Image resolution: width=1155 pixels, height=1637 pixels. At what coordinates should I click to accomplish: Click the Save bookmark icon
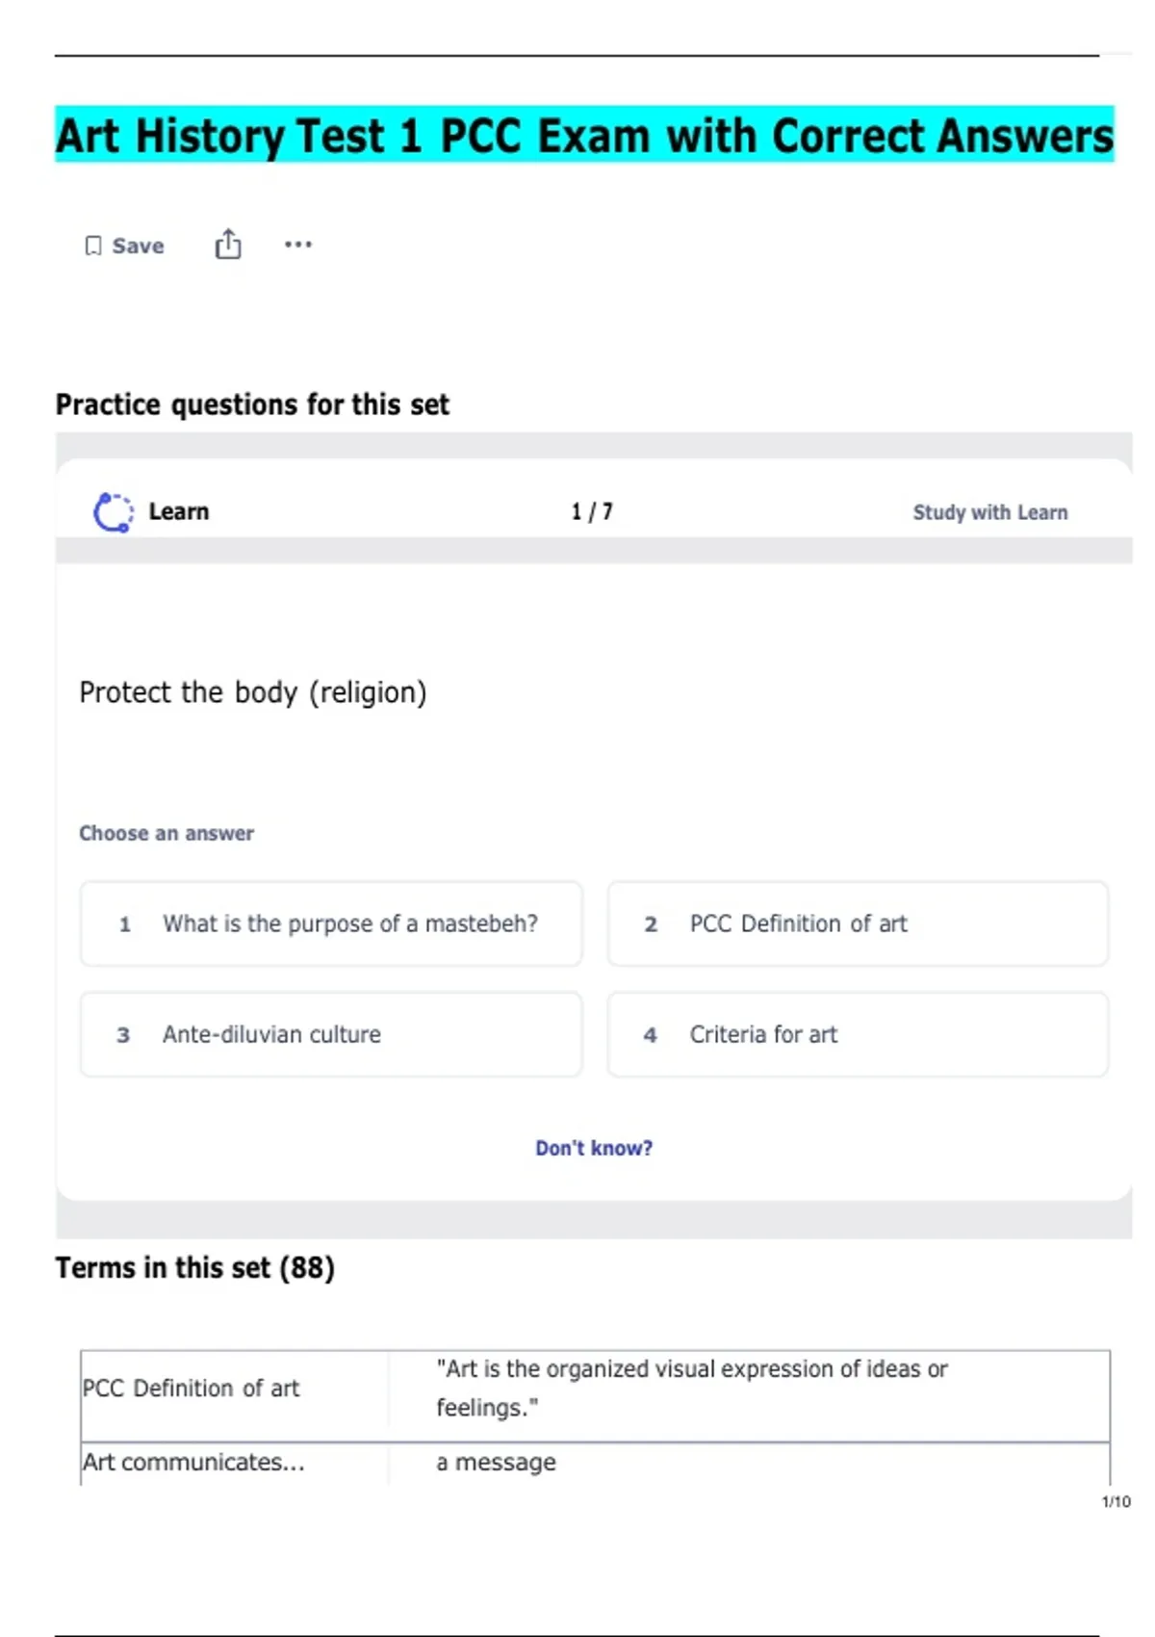point(93,247)
